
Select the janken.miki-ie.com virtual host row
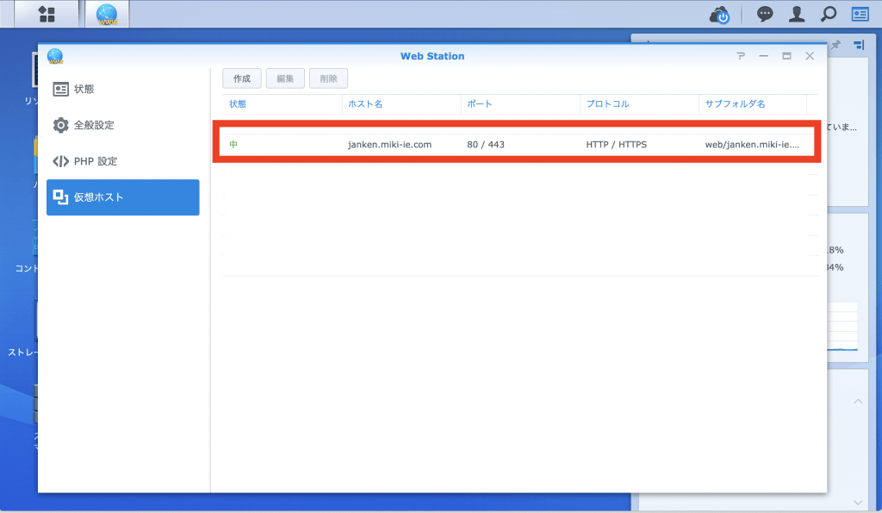[x=517, y=145]
